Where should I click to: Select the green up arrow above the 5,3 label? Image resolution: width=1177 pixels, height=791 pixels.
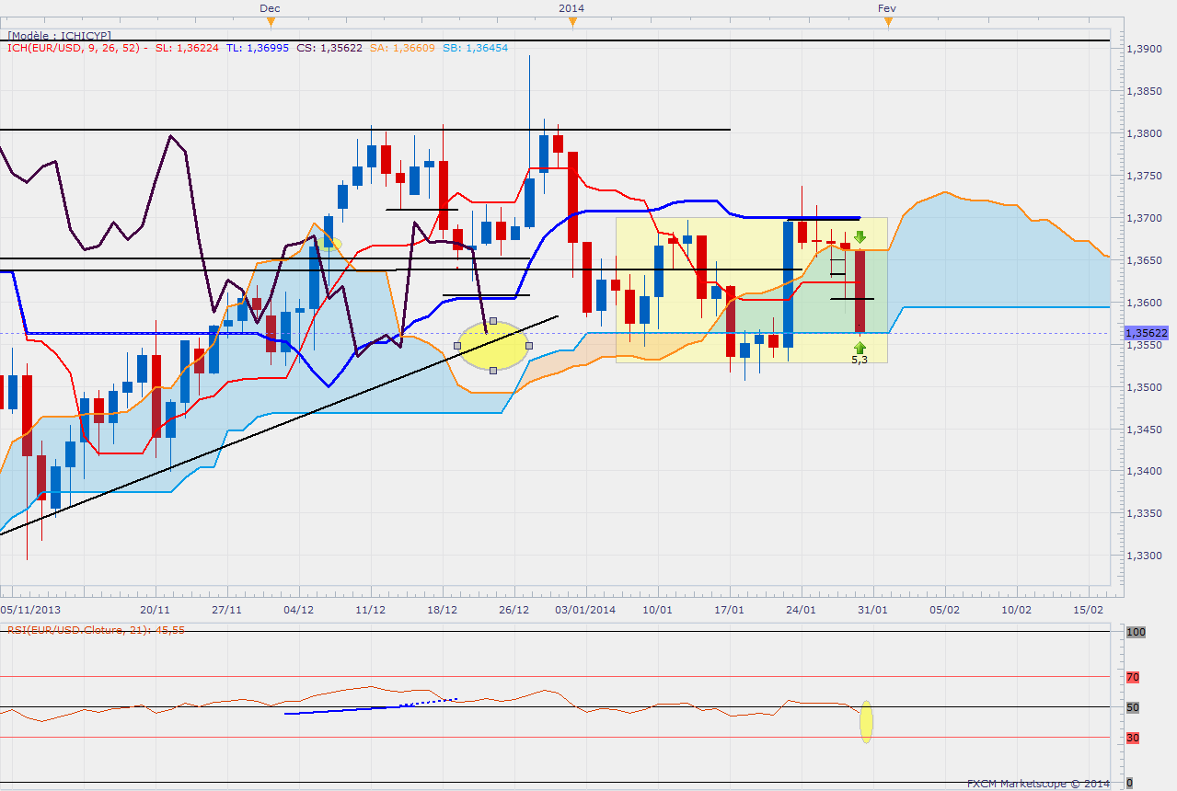pos(860,348)
